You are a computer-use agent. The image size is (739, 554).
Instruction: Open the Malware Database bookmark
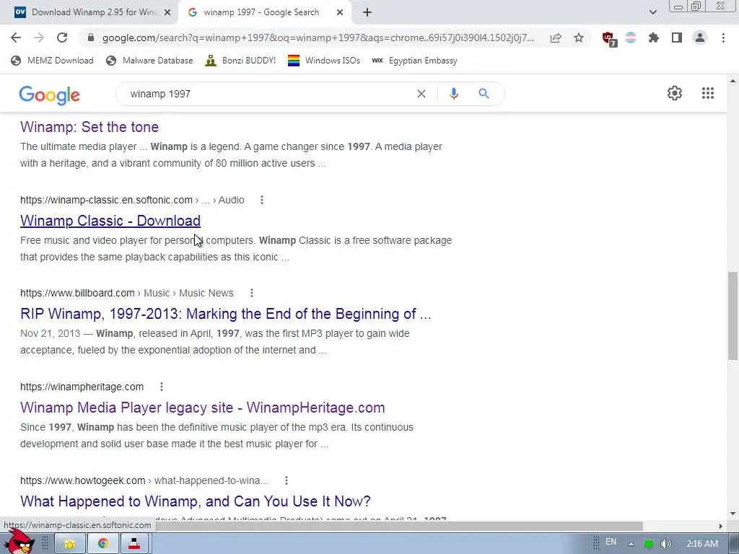pyautogui.click(x=149, y=61)
